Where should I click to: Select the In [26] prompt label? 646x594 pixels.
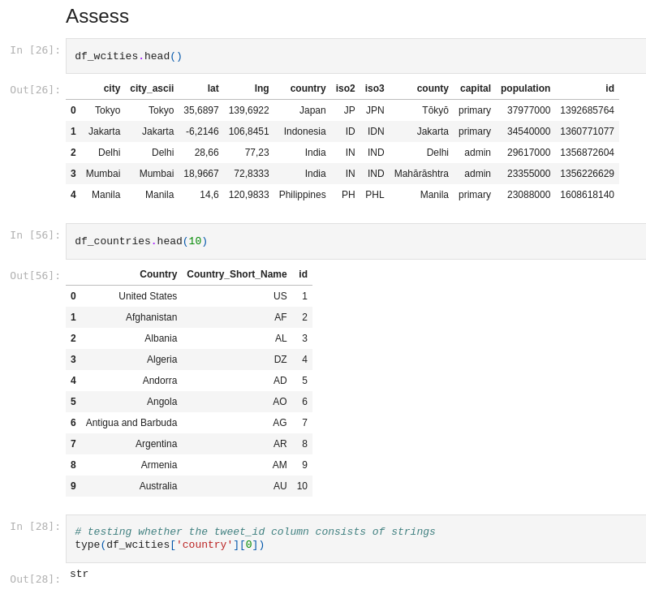[35, 50]
